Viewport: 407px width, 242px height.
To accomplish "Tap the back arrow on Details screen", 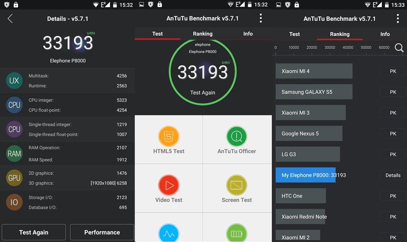I will (x=10, y=18).
